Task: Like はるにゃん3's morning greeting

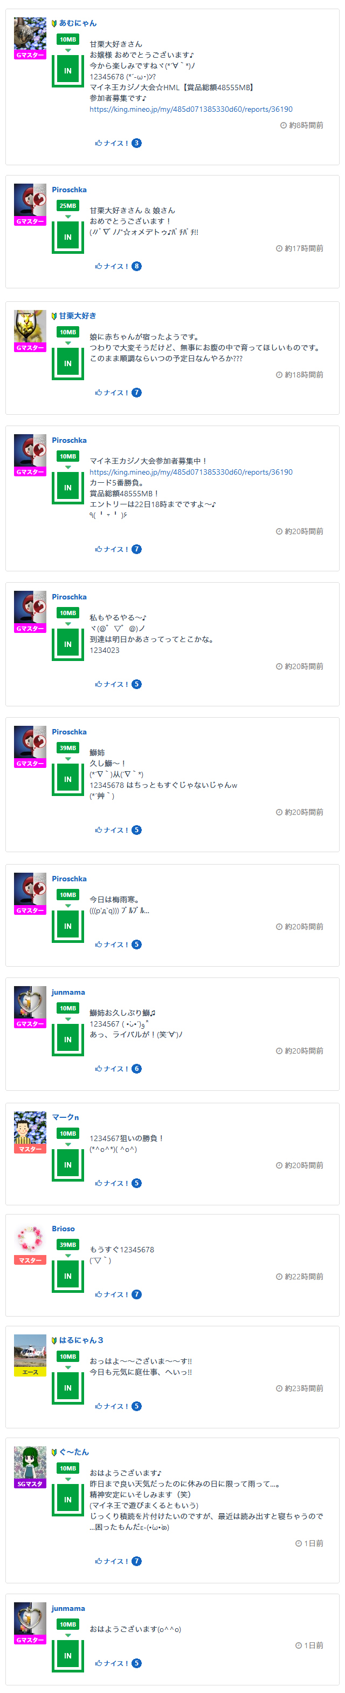Action: (x=112, y=1406)
